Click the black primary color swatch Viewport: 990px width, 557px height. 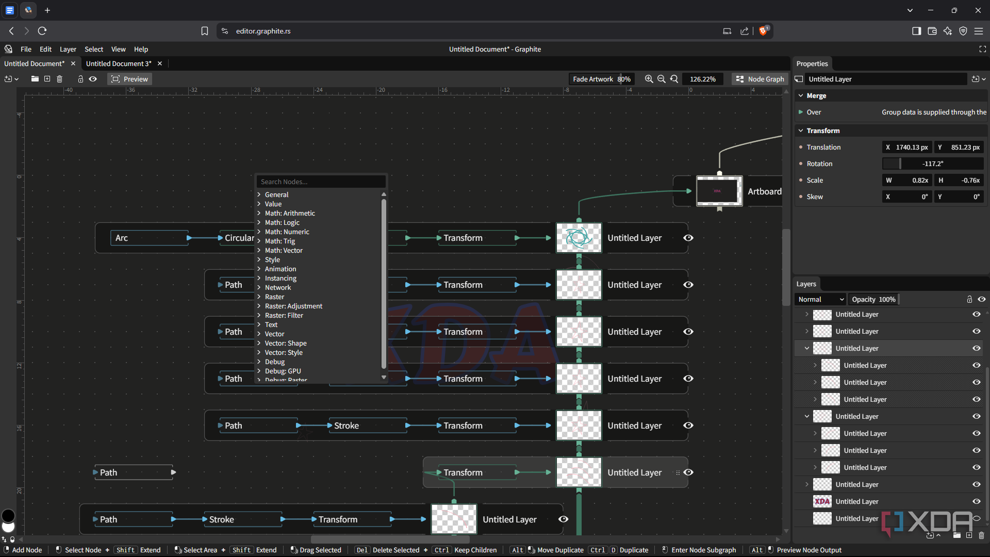click(8, 515)
